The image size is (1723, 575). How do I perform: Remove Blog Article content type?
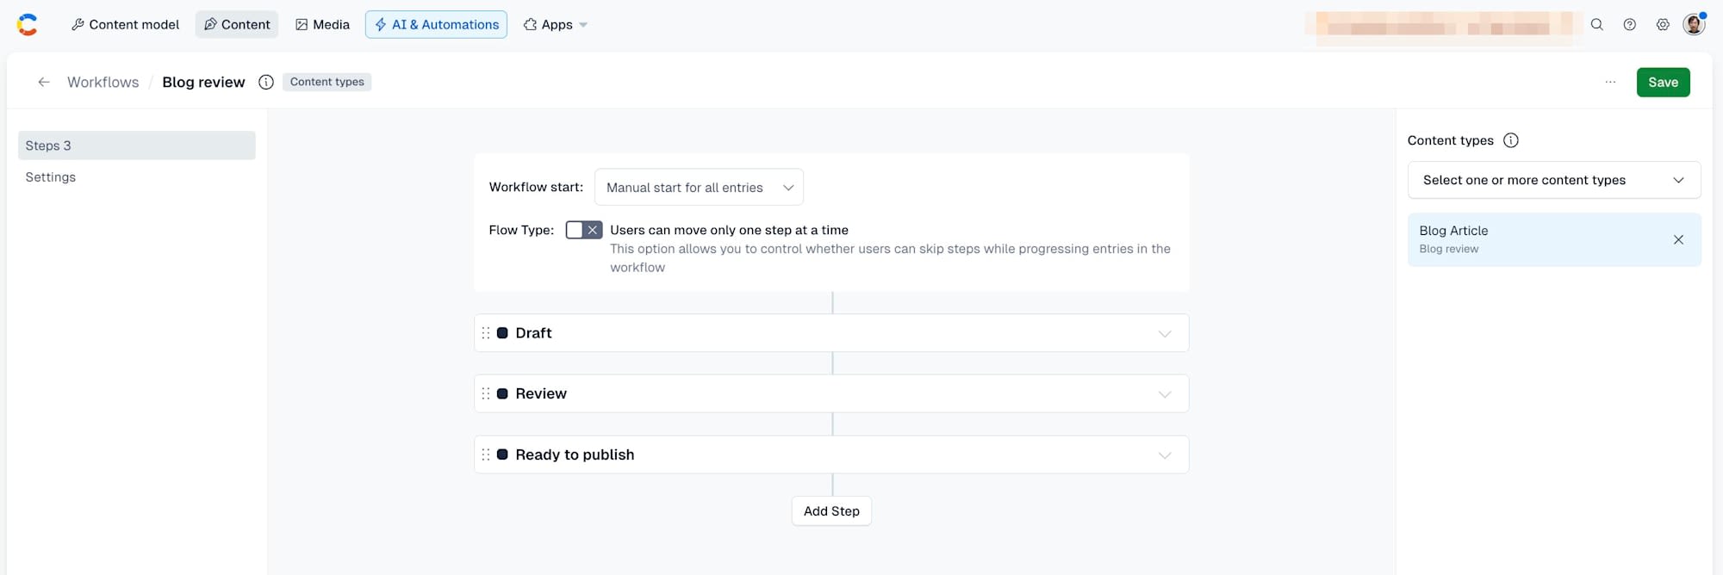(1678, 239)
